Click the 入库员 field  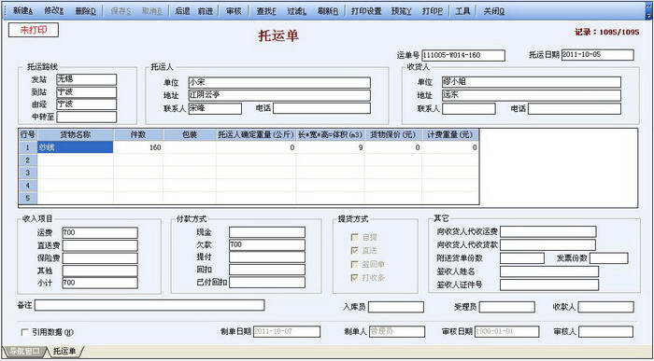(x=396, y=307)
